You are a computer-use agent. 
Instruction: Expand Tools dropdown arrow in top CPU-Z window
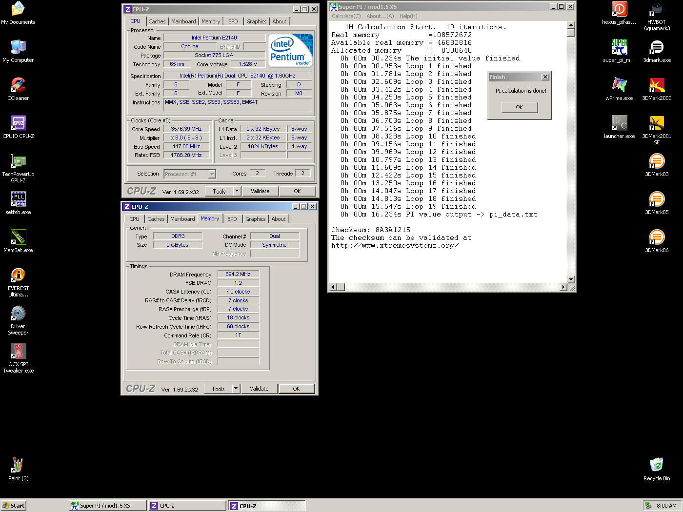(237, 191)
